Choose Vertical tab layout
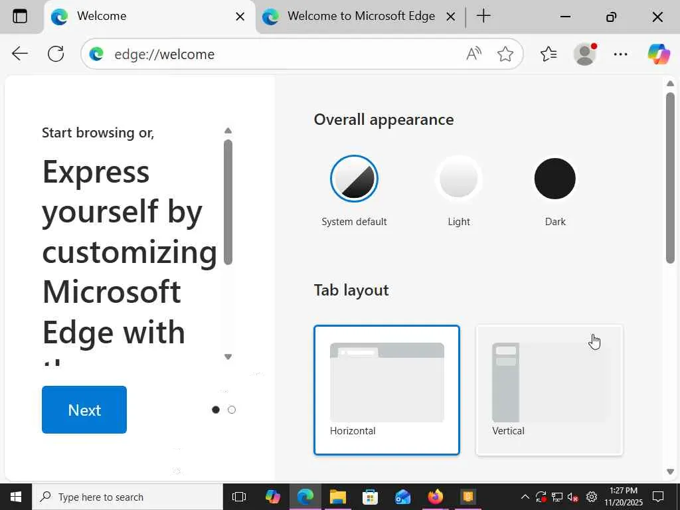 click(549, 390)
